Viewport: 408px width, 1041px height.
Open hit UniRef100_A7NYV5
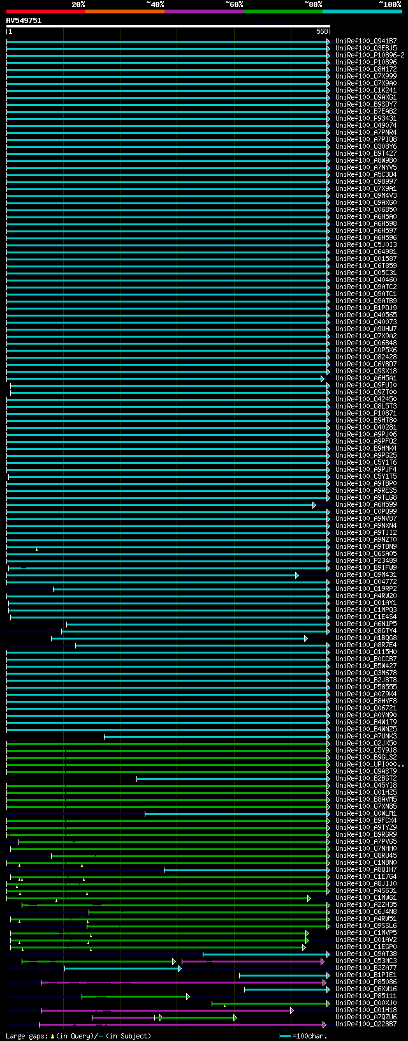pyautogui.click(x=366, y=167)
